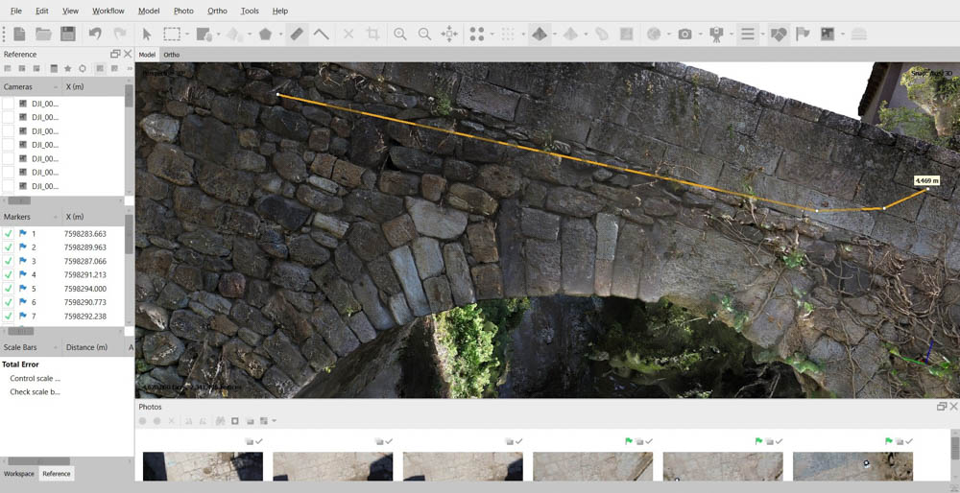Open the Workflow menu
The image size is (960, 493).
coord(108,11)
